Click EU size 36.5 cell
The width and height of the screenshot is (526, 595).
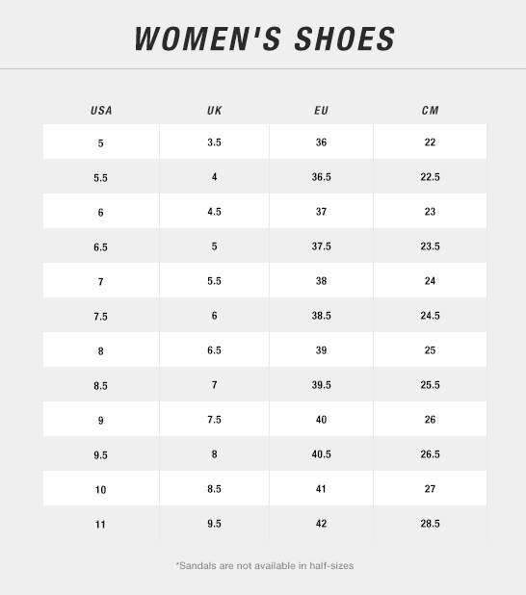coord(322,176)
